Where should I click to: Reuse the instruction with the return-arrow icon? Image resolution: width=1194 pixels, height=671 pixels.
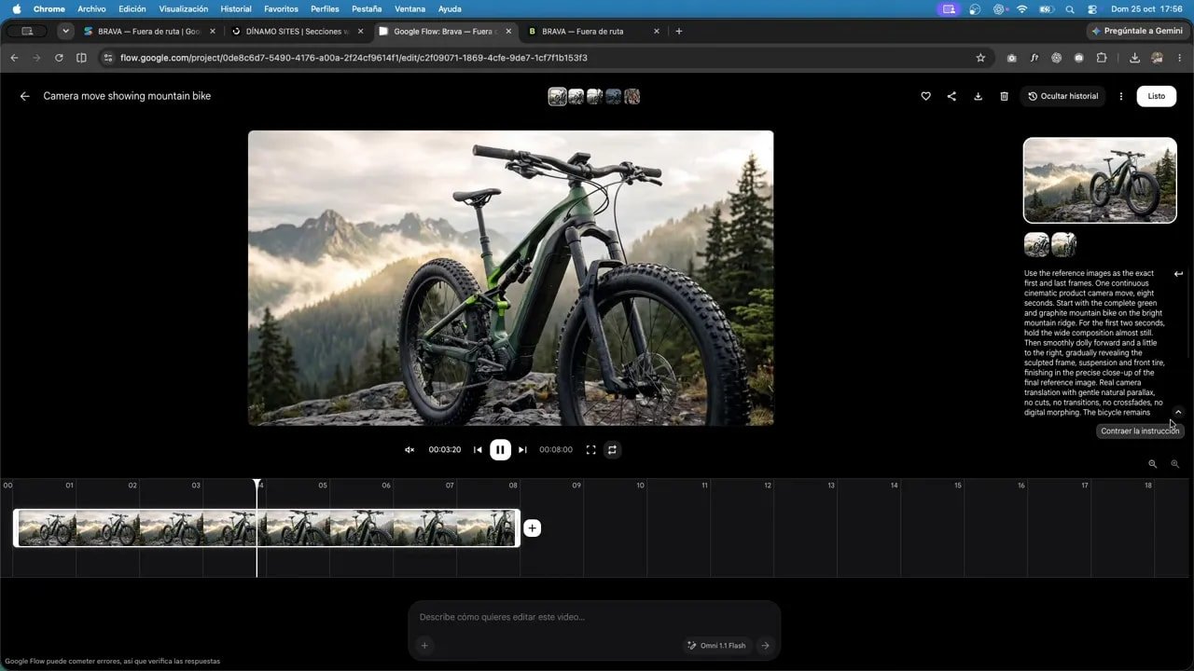click(x=1178, y=274)
